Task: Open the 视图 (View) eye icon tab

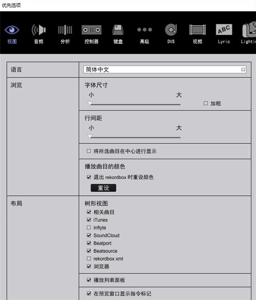Action: (12, 34)
